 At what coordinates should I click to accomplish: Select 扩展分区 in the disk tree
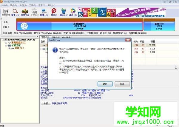tap(16, 45)
